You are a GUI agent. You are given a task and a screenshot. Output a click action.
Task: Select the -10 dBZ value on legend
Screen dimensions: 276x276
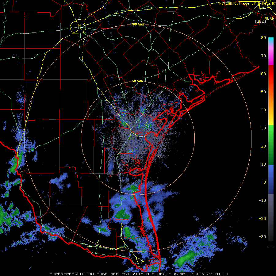262,201
